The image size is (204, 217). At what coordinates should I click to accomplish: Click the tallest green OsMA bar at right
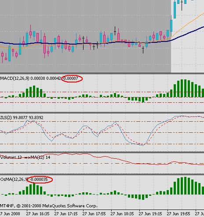(x=186, y=186)
